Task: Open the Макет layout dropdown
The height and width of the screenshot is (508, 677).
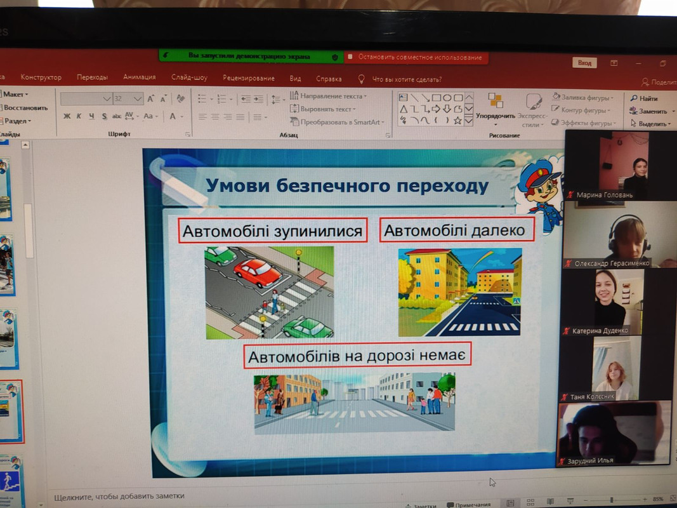Action: (x=14, y=94)
